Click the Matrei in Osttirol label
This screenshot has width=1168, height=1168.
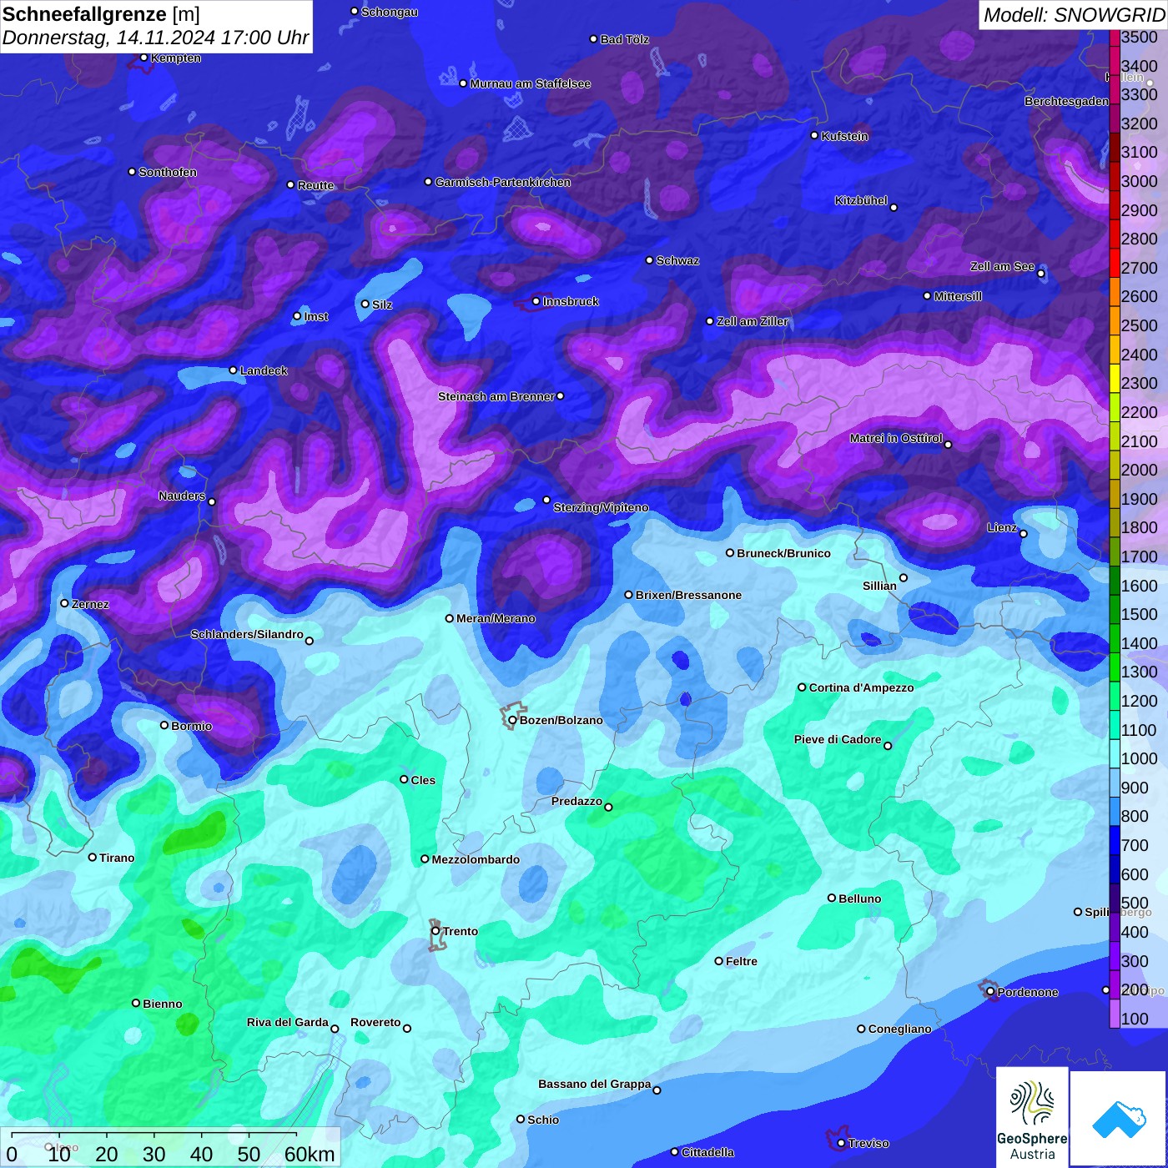point(896,438)
